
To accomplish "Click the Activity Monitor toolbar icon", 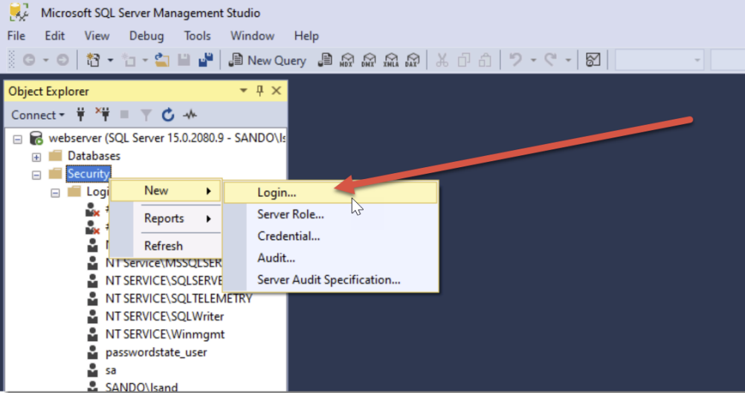I will (x=593, y=59).
